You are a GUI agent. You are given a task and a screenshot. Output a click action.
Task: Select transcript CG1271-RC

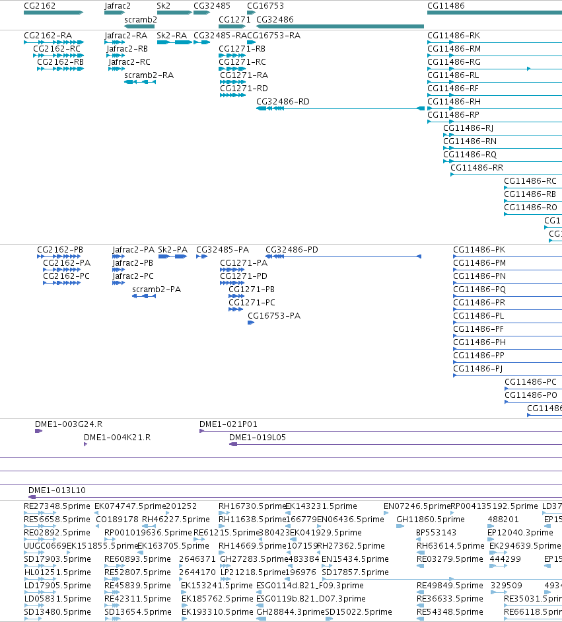[x=242, y=62]
